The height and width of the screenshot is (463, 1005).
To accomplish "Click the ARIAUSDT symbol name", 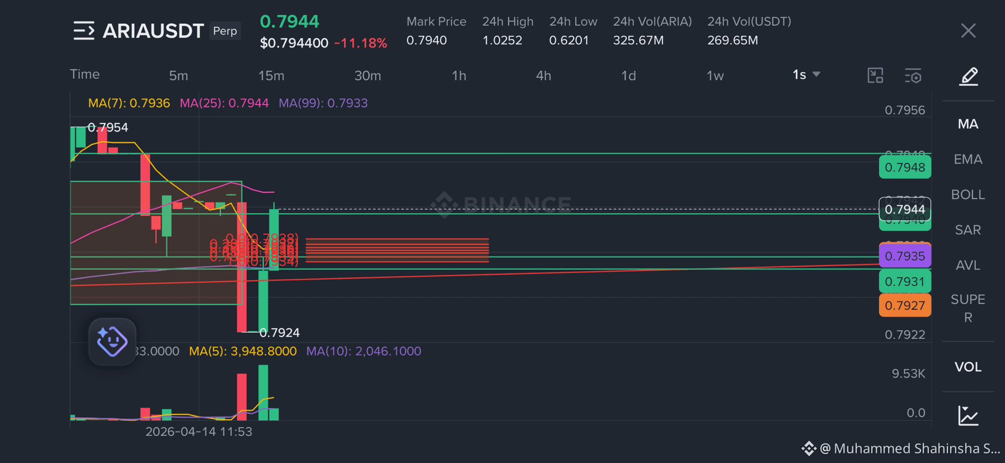I will 153,31.
